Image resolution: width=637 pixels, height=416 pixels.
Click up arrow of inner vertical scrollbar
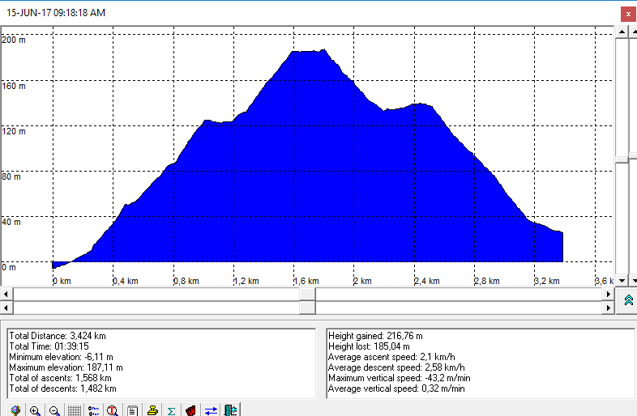621,32
